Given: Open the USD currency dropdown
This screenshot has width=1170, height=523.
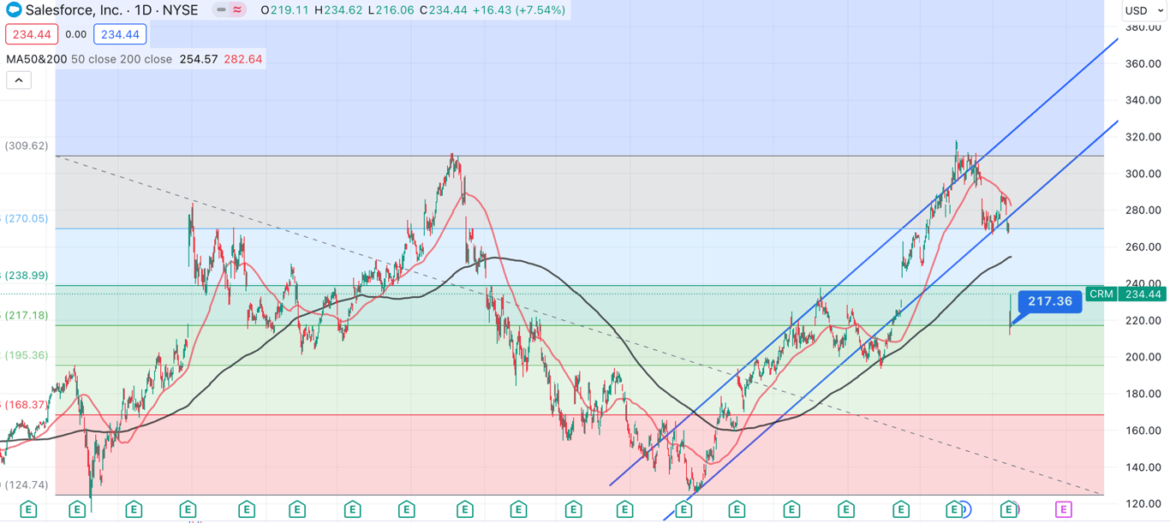Looking at the screenshot, I should [1145, 10].
